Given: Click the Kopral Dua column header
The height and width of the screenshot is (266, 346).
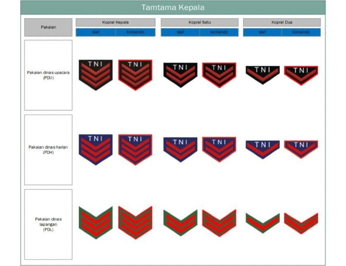Looking at the screenshot, I should click(282, 22).
